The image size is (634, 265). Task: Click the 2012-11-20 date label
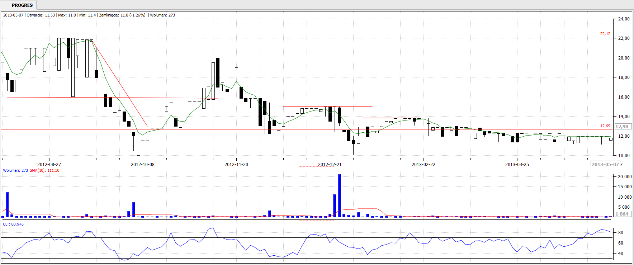tap(236, 165)
